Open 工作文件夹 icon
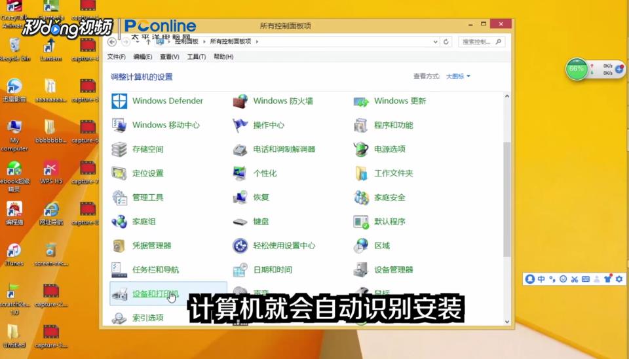Viewport: 629px width, 359px height. point(361,173)
